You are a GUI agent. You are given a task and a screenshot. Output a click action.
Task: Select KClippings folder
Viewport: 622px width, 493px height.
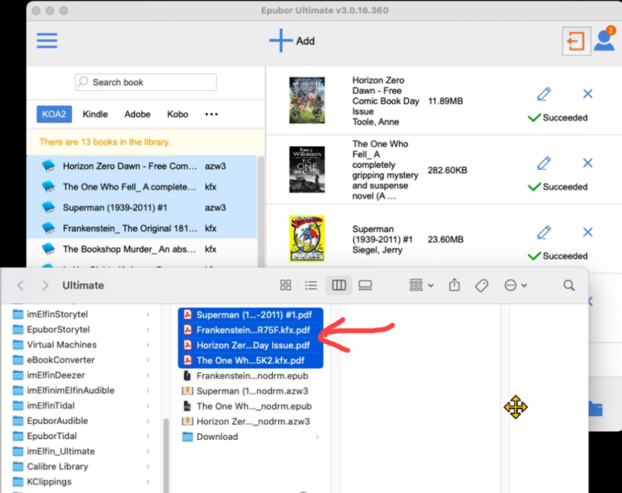[81, 481]
